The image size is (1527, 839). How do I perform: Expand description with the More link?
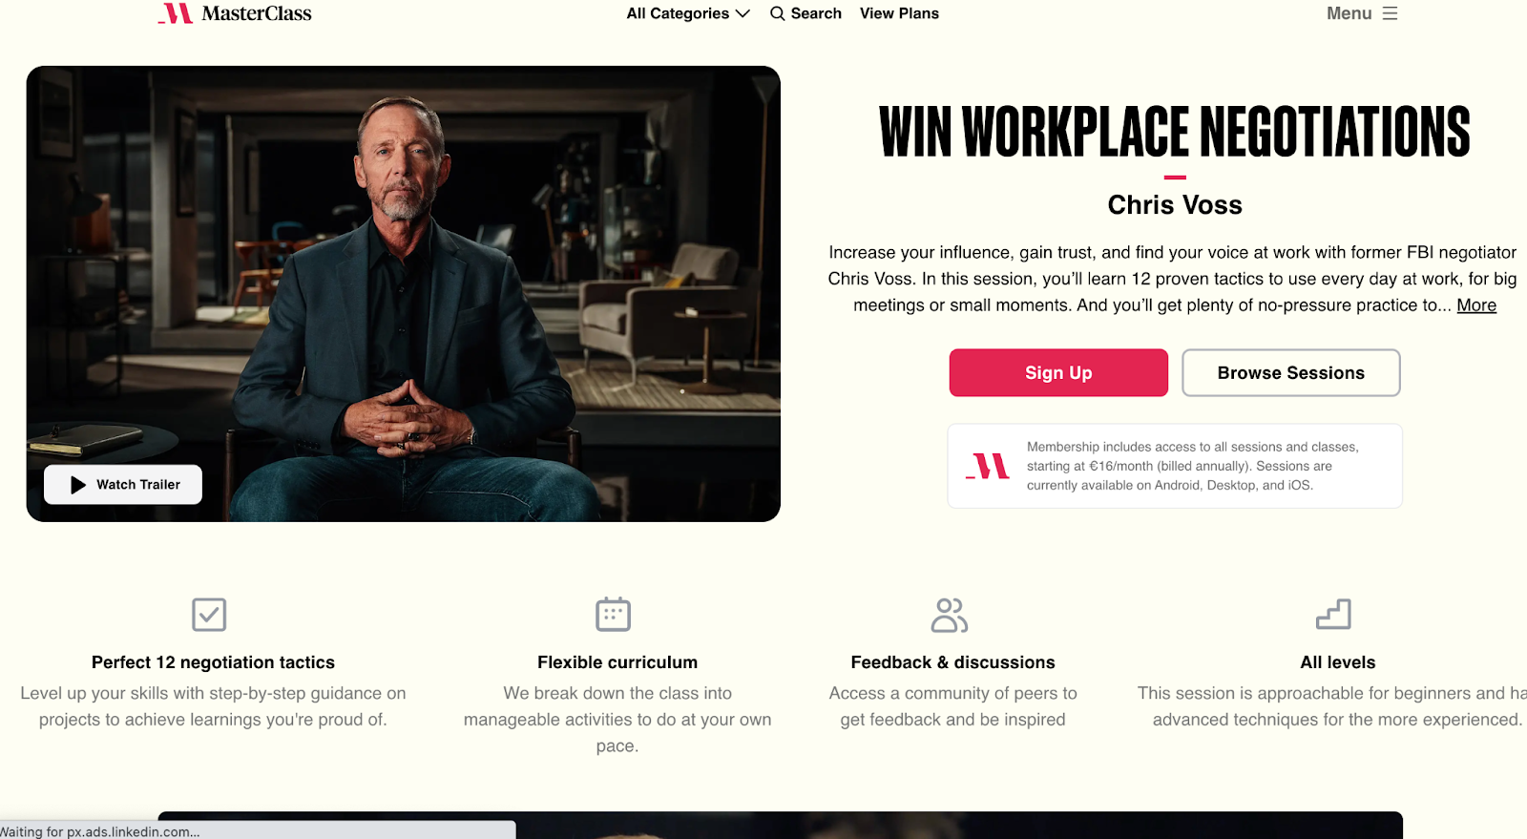pos(1476,305)
